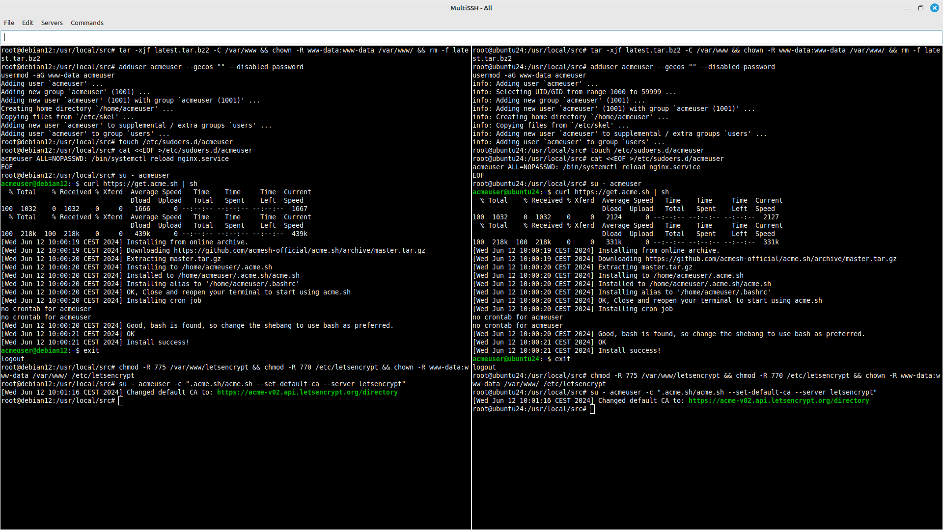This screenshot has height=530, width=943.
Task: Close the MultiSSH window
Action: [x=934, y=8]
